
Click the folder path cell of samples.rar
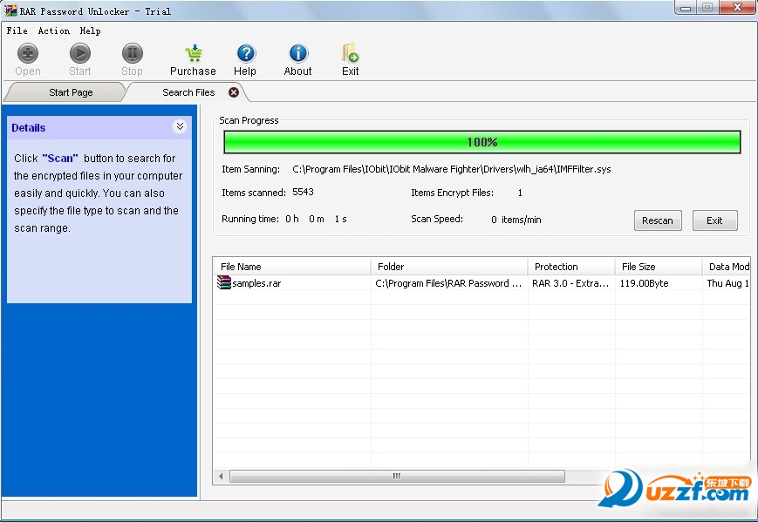[448, 283]
